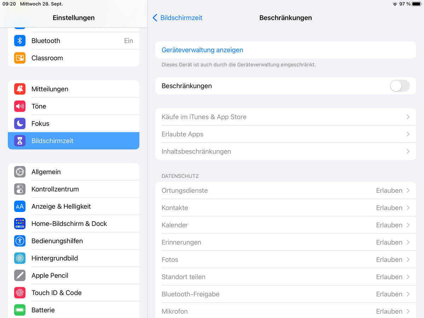The height and width of the screenshot is (318, 424).
Task: Go back to Bildschirmzeit
Action: 177,18
